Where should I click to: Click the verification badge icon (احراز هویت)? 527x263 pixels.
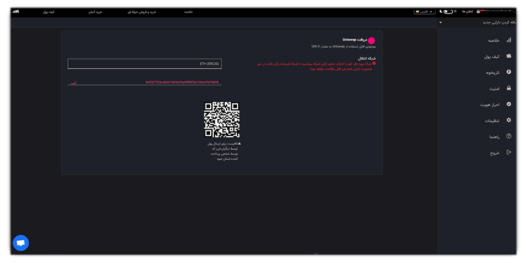tap(508, 104)
